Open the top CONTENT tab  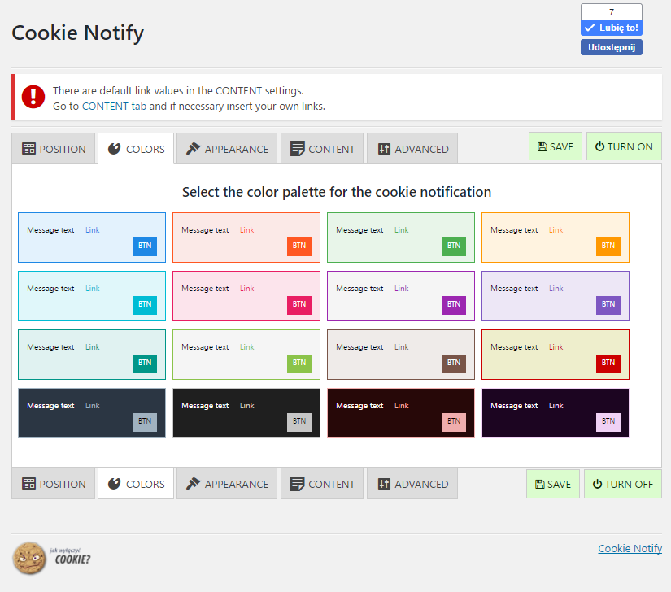(x=322, y=149)
